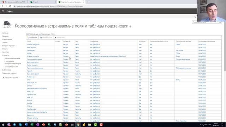The image size is (226, 127).
Task: Close the first browser tab
Action: (27, 2)
